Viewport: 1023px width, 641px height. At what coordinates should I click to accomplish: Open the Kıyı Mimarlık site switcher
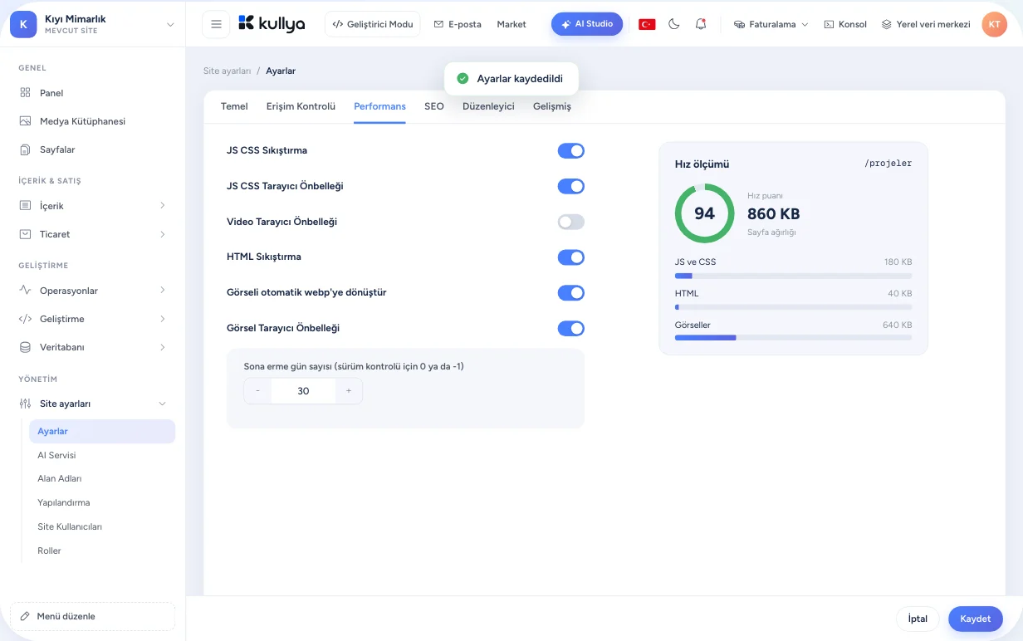pyautogui.click(x=93, y=25)
